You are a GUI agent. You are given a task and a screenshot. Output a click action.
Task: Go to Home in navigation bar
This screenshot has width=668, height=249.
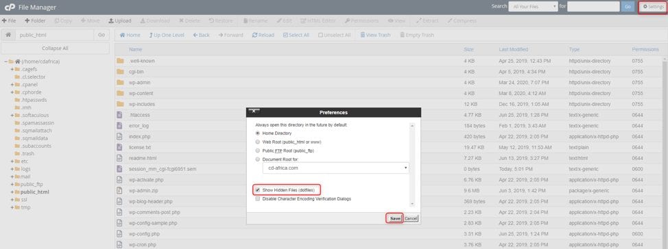pos(130,35)
